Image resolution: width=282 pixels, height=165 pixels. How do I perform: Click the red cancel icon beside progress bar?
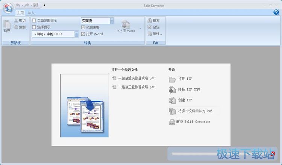[273, 154]
